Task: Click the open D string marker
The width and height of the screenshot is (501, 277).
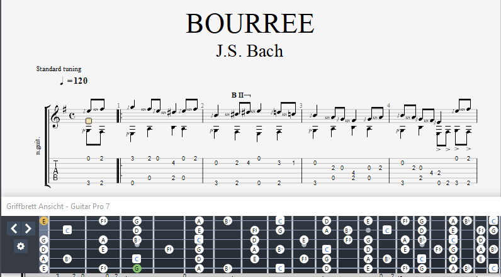Action: pyautogui.click(x=44, y=249)
